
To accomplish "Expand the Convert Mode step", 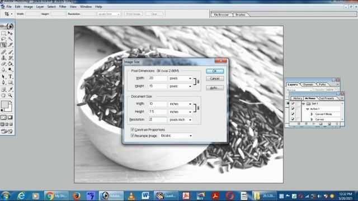I will [312, 114].
